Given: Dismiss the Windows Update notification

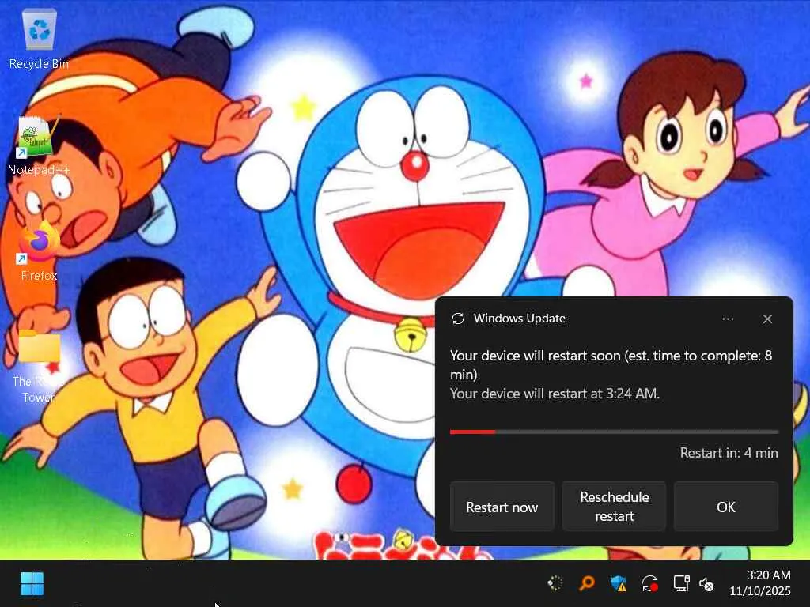Looking at the screenshot, I should (767, 319).
